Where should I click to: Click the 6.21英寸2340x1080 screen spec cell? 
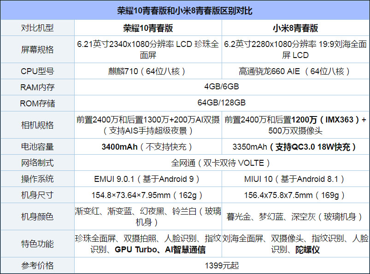pyautogui.click(x=148, y=50)
